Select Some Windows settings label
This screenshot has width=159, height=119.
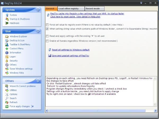(x=21, y=69)
